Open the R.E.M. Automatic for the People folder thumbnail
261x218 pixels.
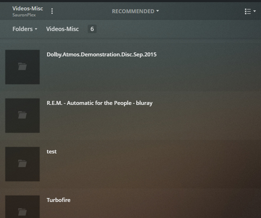pyautogui.click(x=22, y=115)
